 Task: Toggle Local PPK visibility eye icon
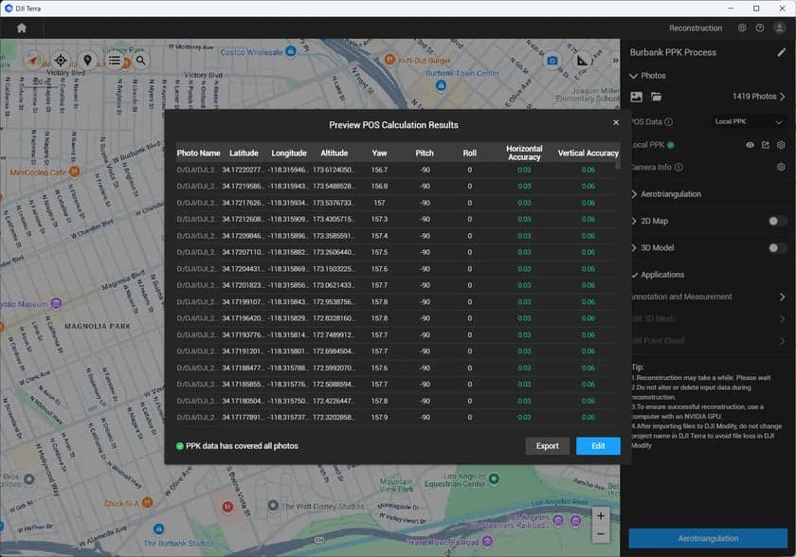pyautogui.click(x=750, y=145)
